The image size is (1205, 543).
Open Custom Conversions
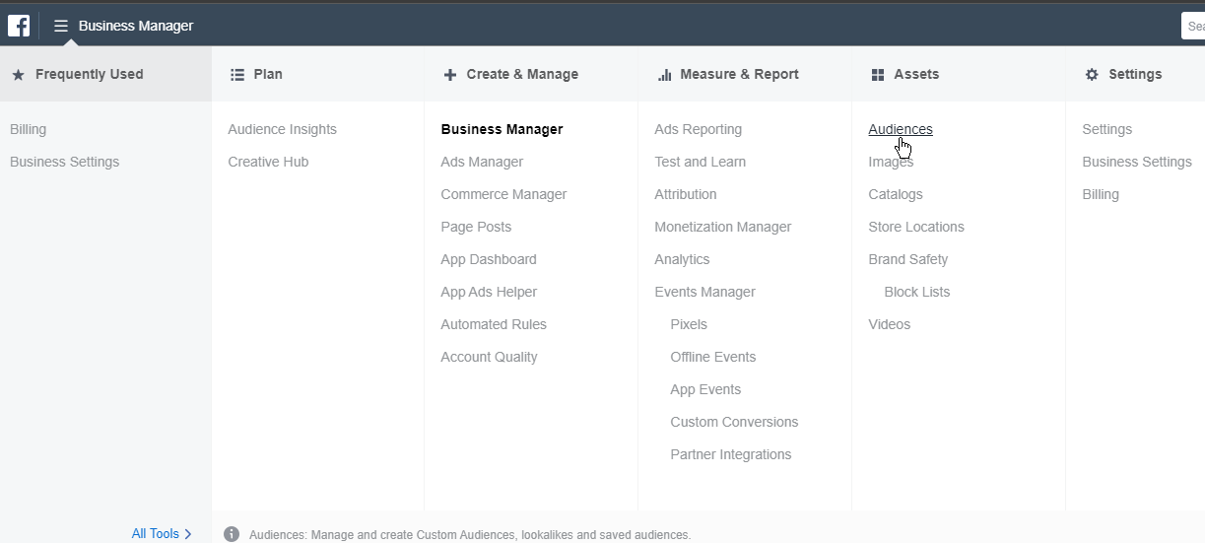click(x=734, y=422)
